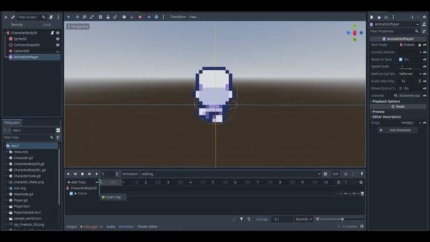The image size is (430, 242).
Task: Play animation backwards from end
Action: (x=75, y=174)
